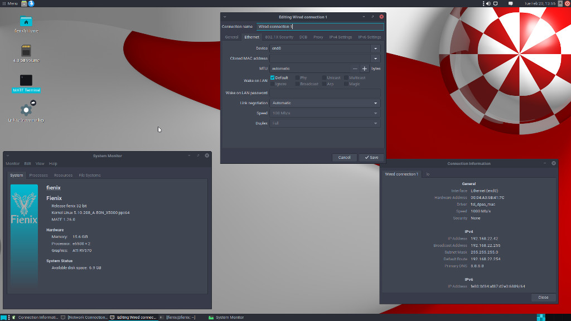Switch to System Monitor taskbar entry
571x321 pixels.
(226, 317)
